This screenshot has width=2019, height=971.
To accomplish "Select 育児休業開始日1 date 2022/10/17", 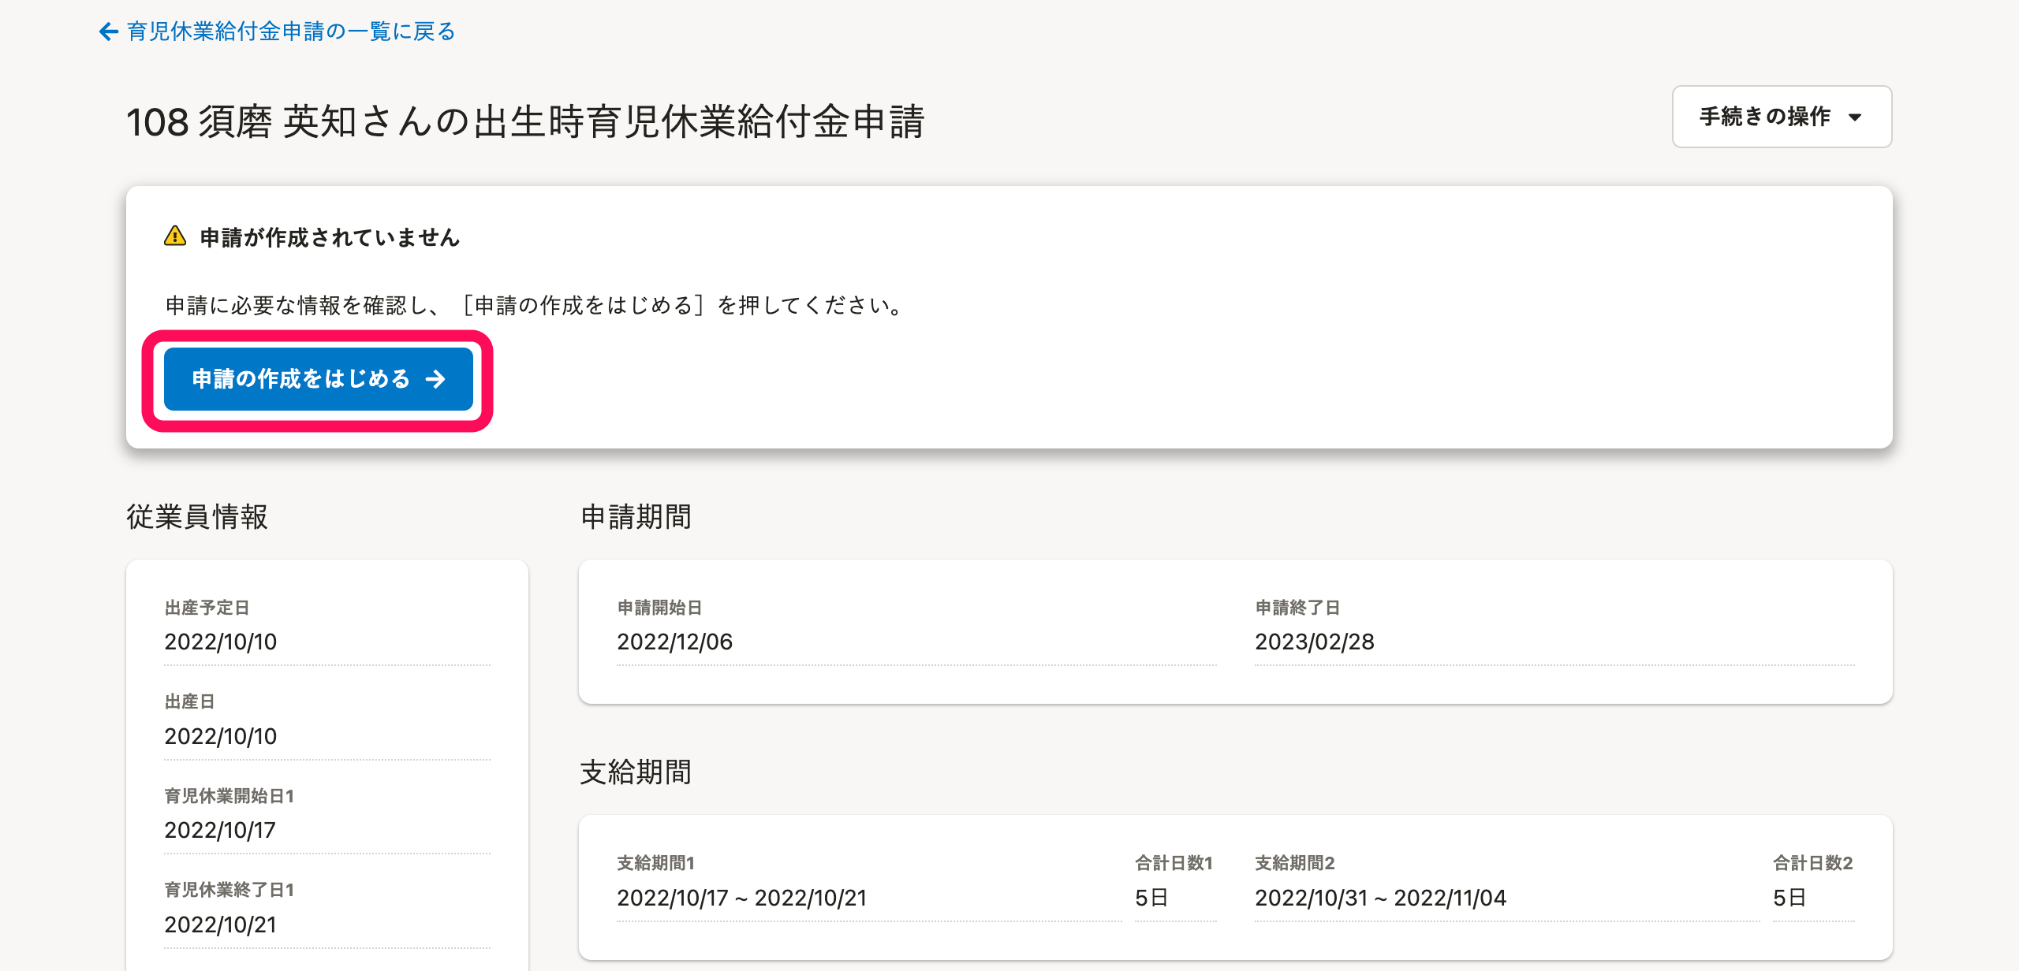I will click(x=219, y=830).
